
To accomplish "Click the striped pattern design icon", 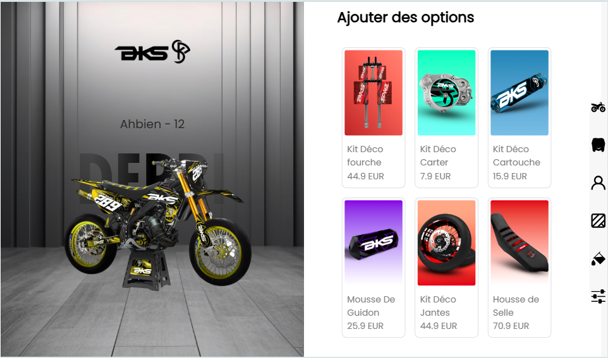I will tap(598, 220).
